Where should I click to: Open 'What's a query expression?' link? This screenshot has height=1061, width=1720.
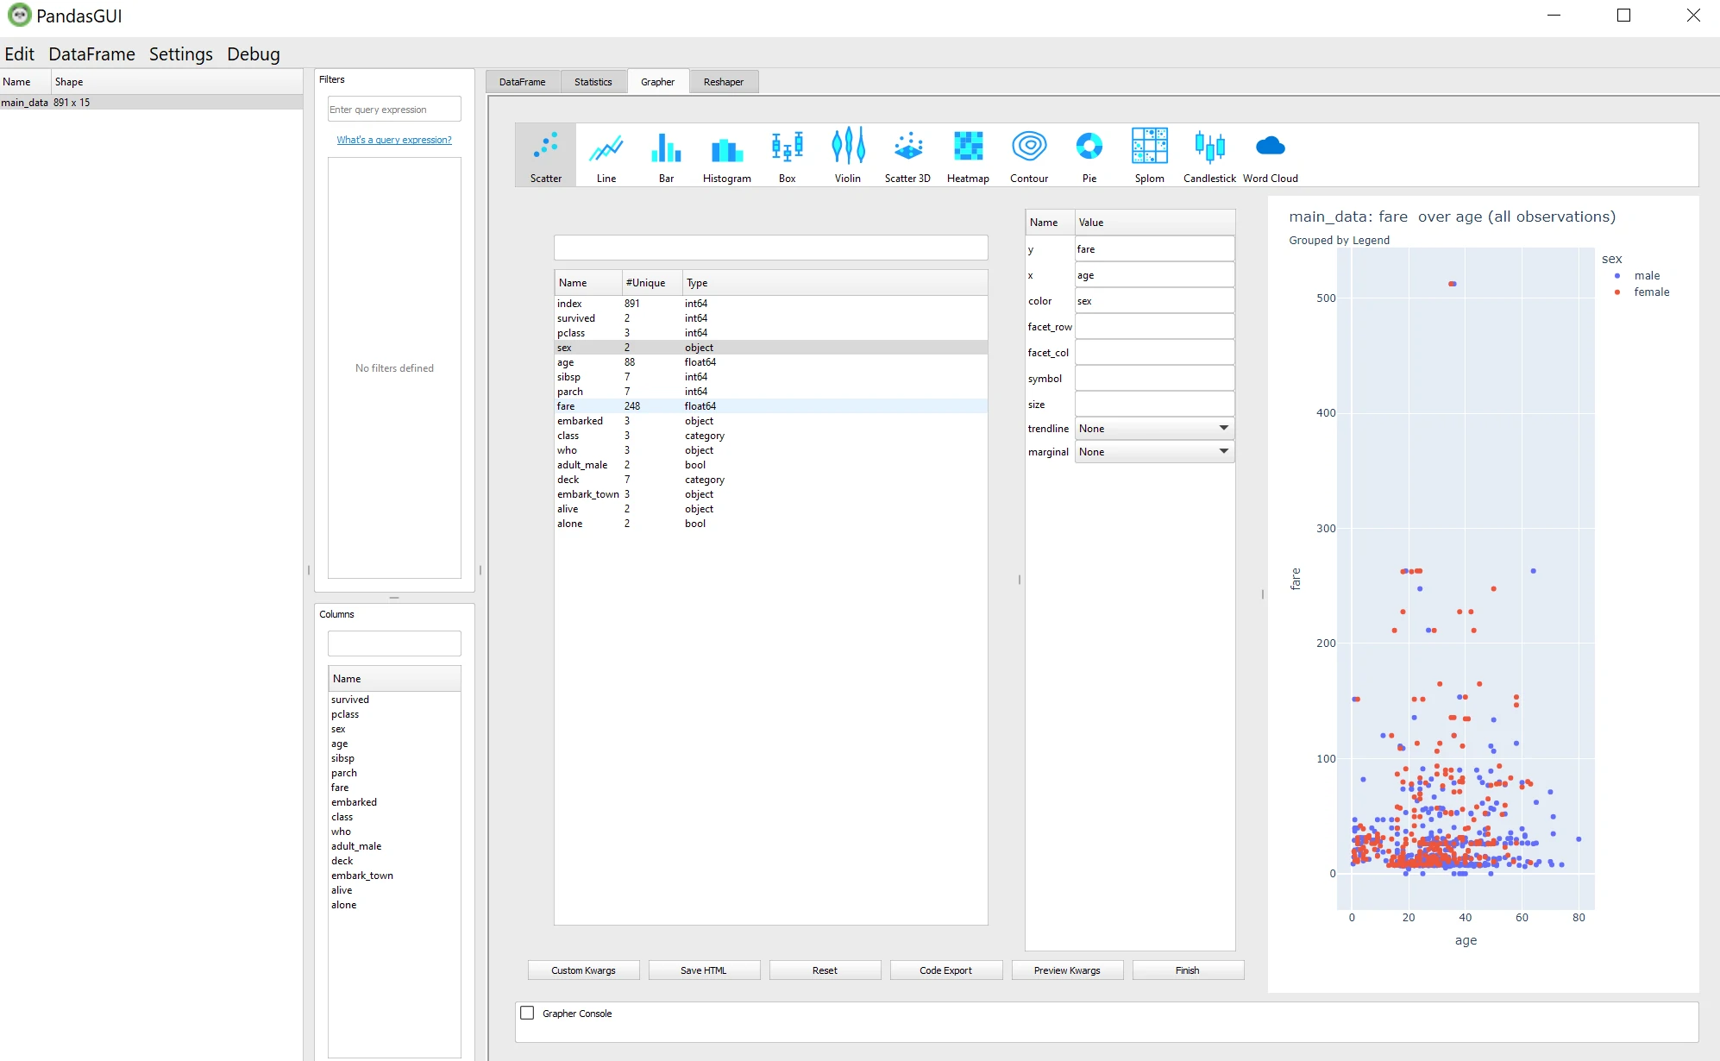(x=394, y=140)
